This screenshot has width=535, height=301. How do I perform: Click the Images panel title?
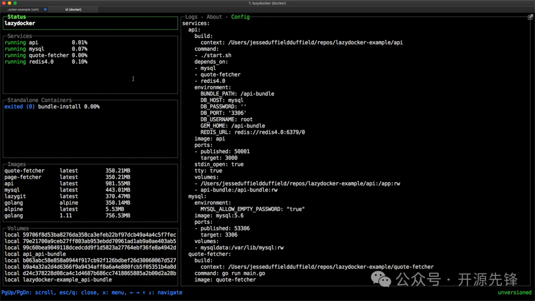pos(16,164)
